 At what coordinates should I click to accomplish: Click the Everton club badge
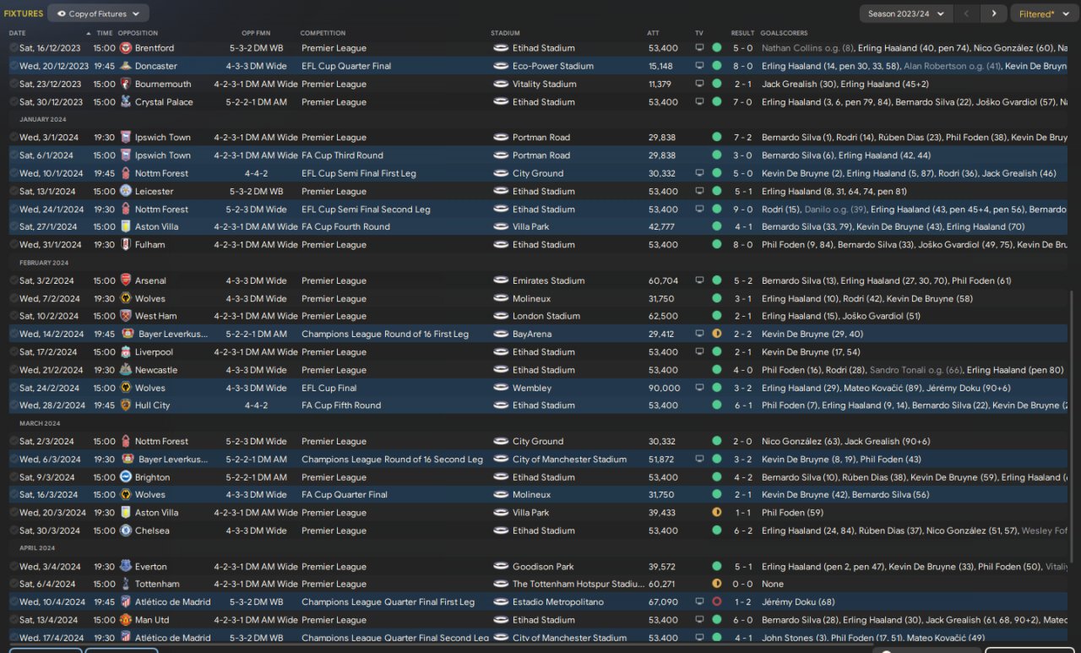(126, 567)
